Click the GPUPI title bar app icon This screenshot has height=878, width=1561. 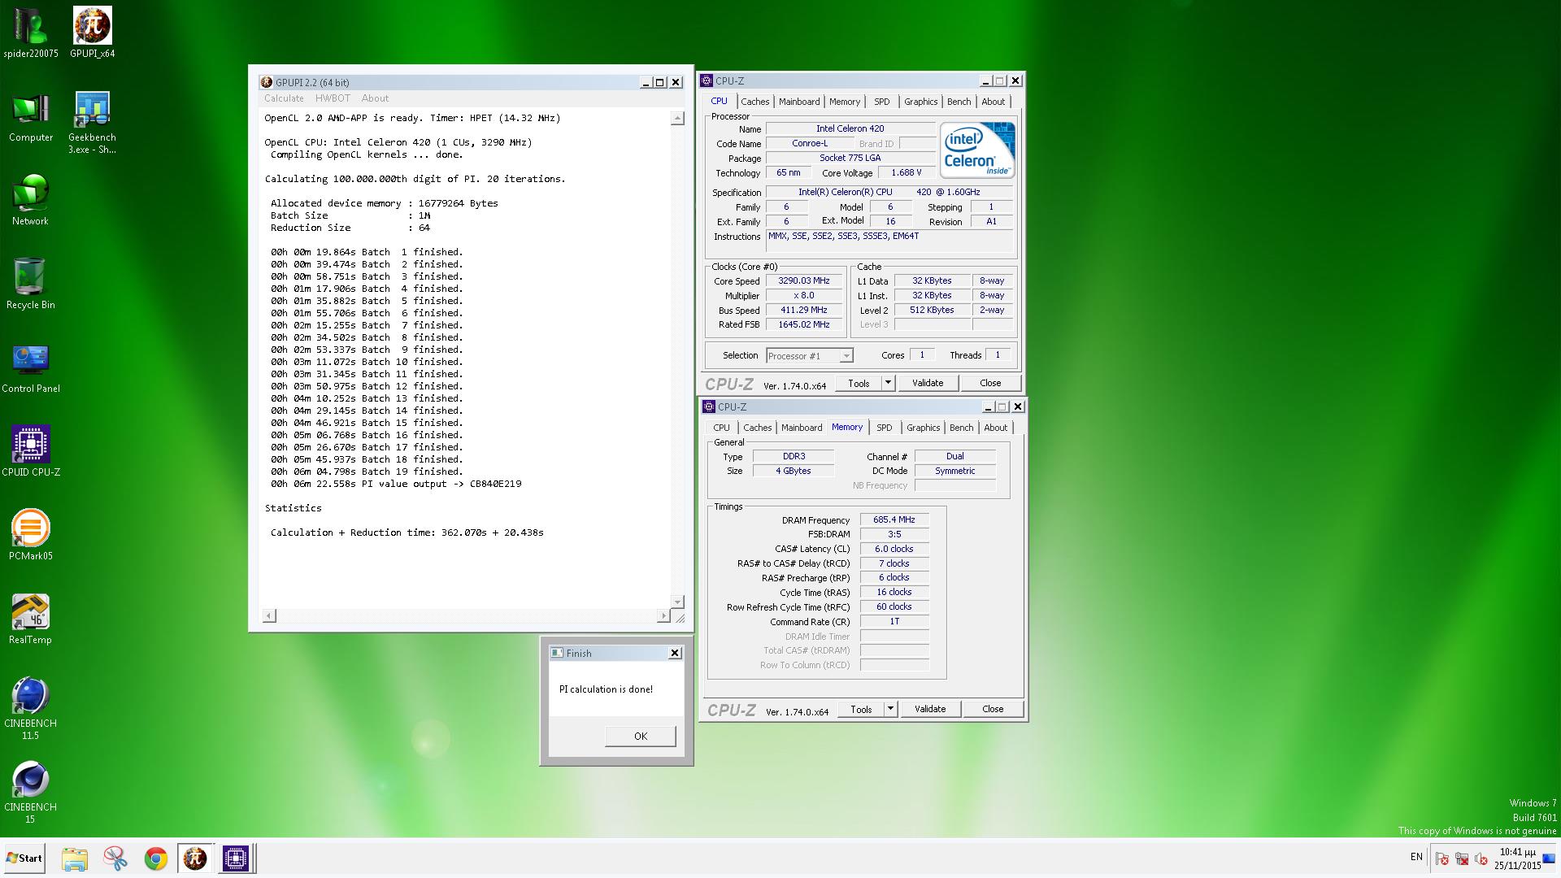[266, 82]
